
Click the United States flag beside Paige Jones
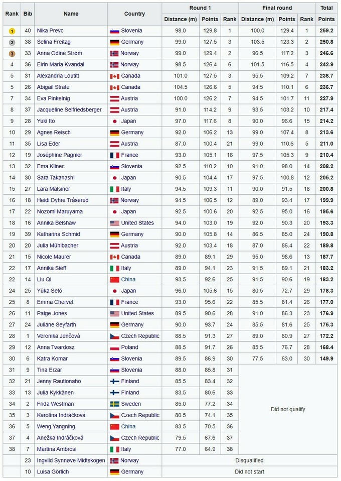114,313
